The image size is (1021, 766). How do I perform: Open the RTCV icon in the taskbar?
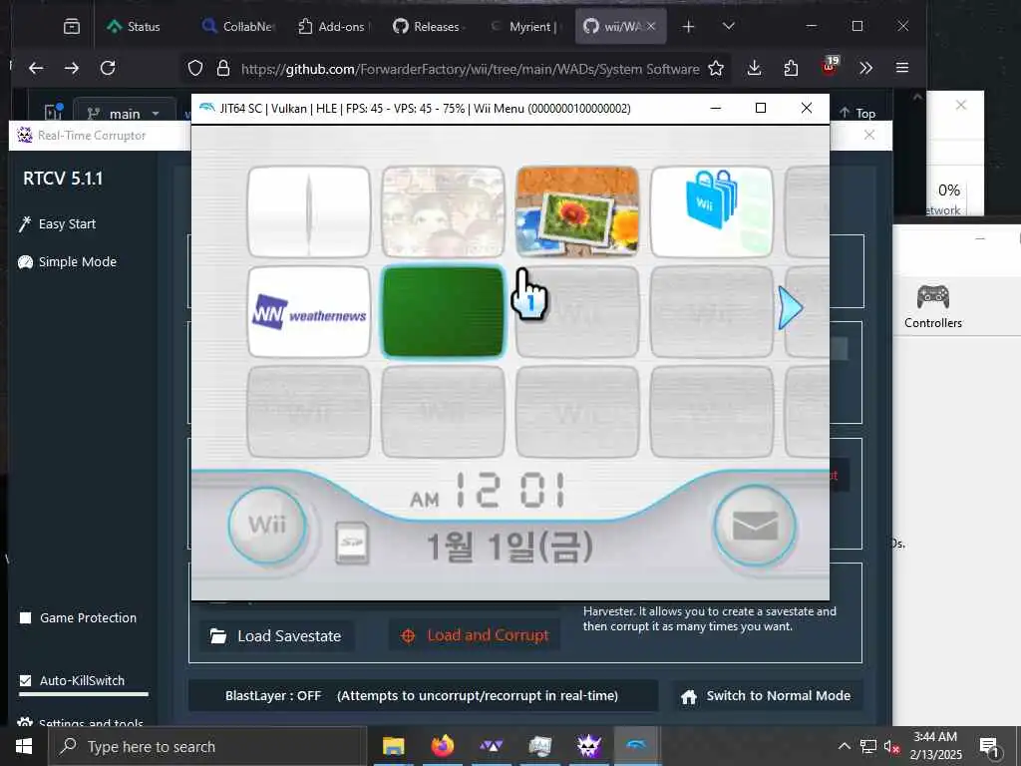(588, 746)
